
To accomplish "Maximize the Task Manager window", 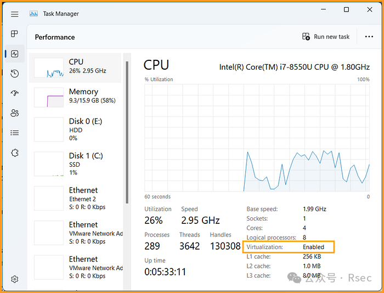I will point(346,9).
